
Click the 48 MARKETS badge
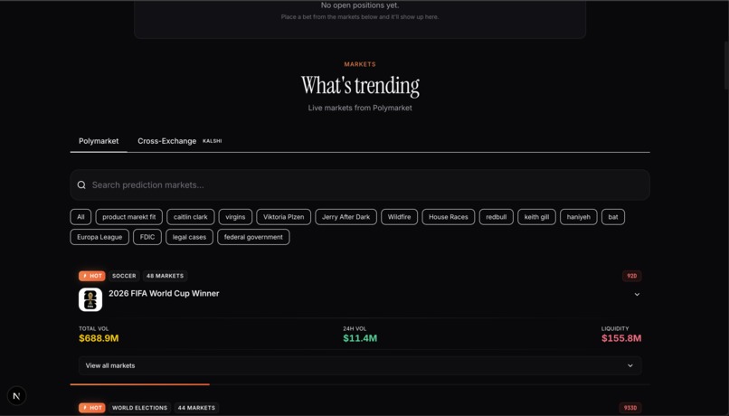pyautogui.click(x=165, y=276)
